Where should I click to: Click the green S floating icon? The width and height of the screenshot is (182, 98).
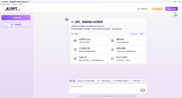[176, 15]
